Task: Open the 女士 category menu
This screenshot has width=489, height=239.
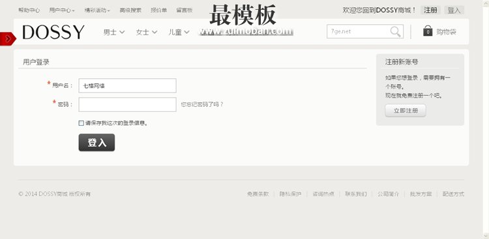Action: click(x=146, y=32)
